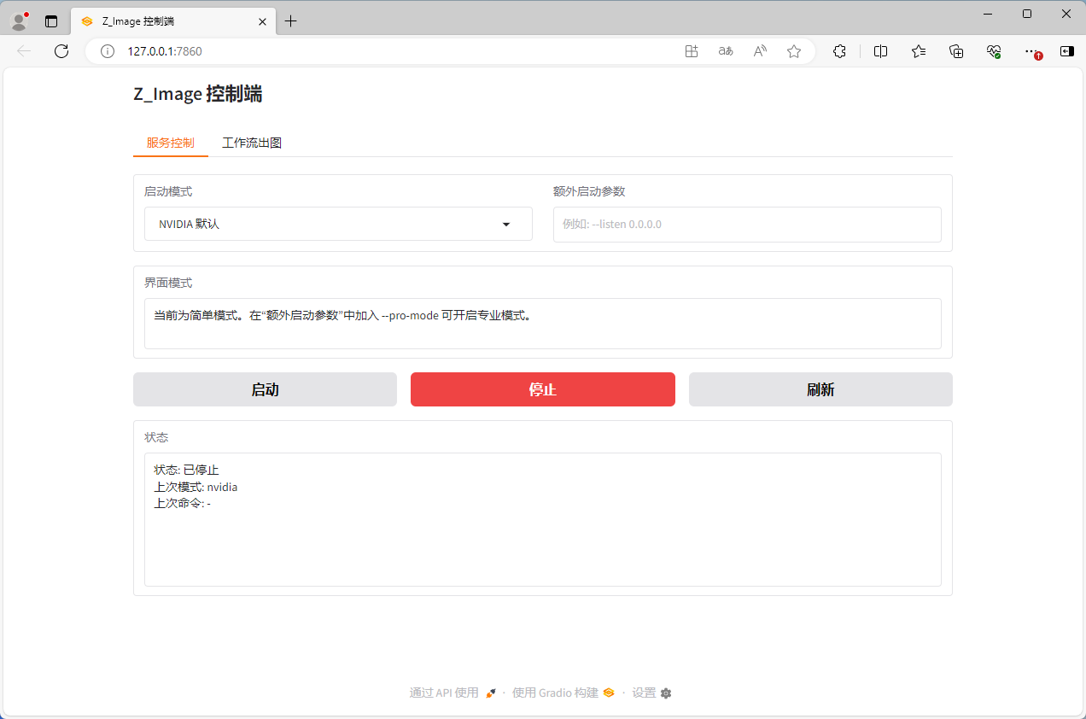Click the 额外启动参数 input field
The image size is (1086, 719).
(746, 225)
